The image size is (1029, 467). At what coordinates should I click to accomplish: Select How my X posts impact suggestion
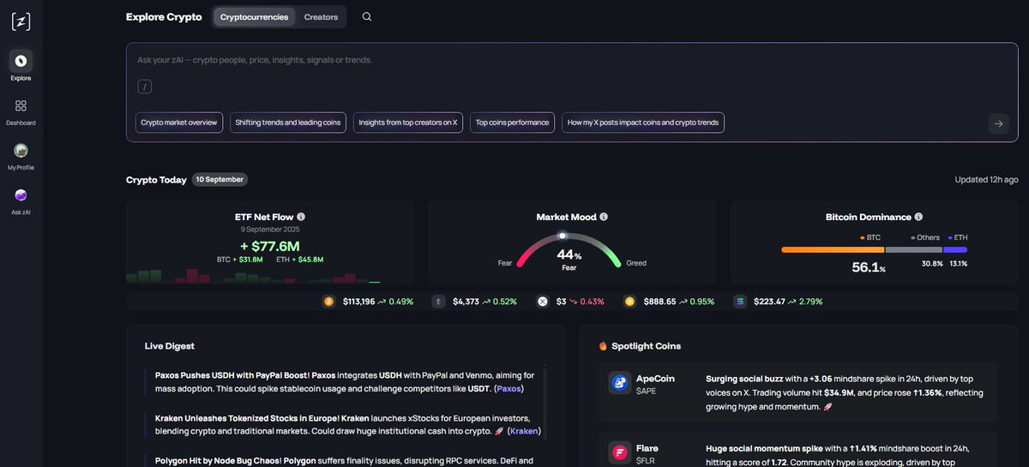click(x=643, y=123)
